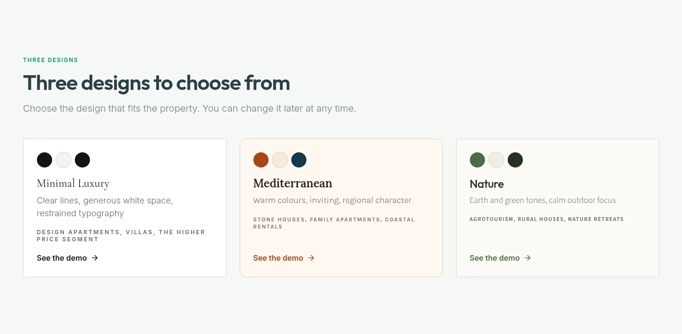
Task: Click the arrow icon in Nature card
Action: pyautogui.click(x=528, y=258)
